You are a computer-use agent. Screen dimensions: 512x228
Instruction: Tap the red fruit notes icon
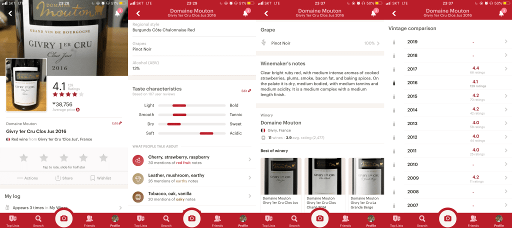[x=138, y=160]
